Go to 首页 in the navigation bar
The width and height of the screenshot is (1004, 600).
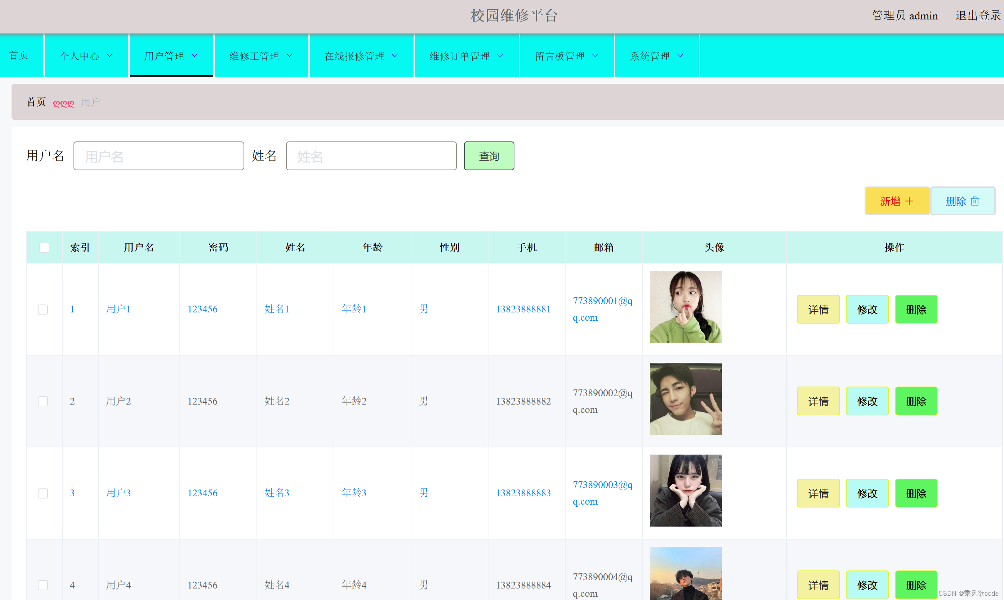(x=19, y=55)
